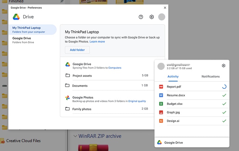Click Google Drive label in popup footer

pos(173,143)
